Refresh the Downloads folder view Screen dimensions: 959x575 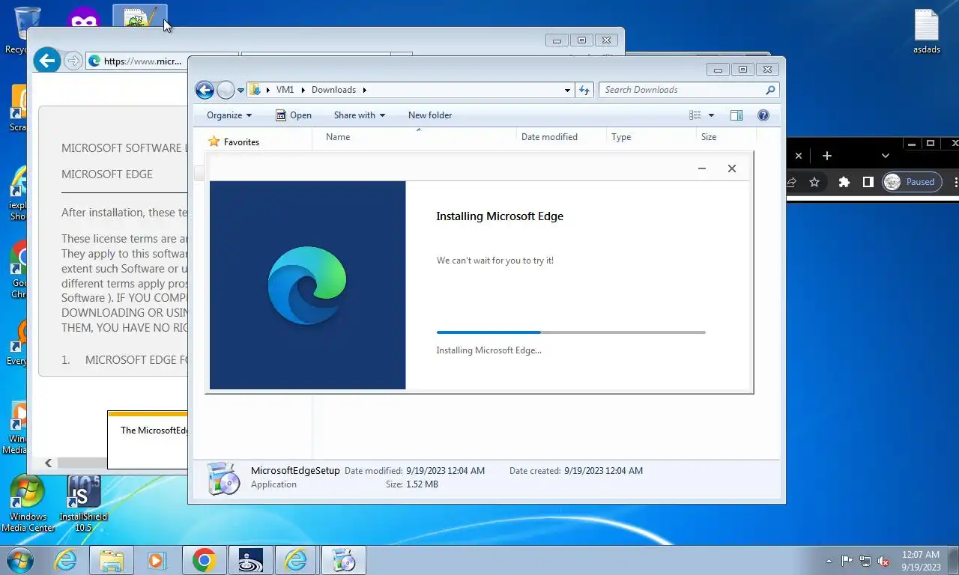(584, 90)
